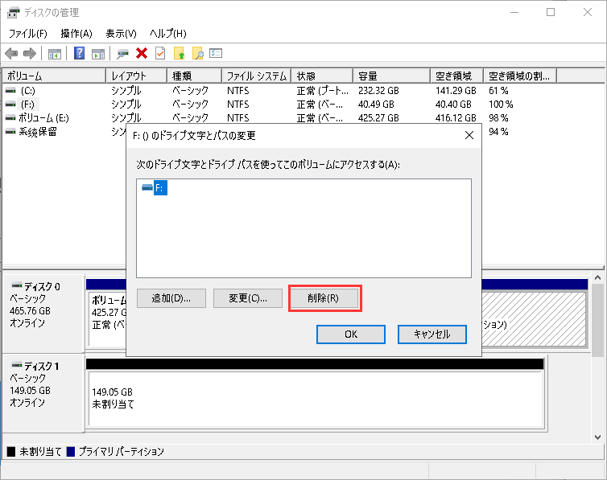Screen dimensions: 607x480
Task: Click the checkmark page toolbar icon
Action: point(160,53)
